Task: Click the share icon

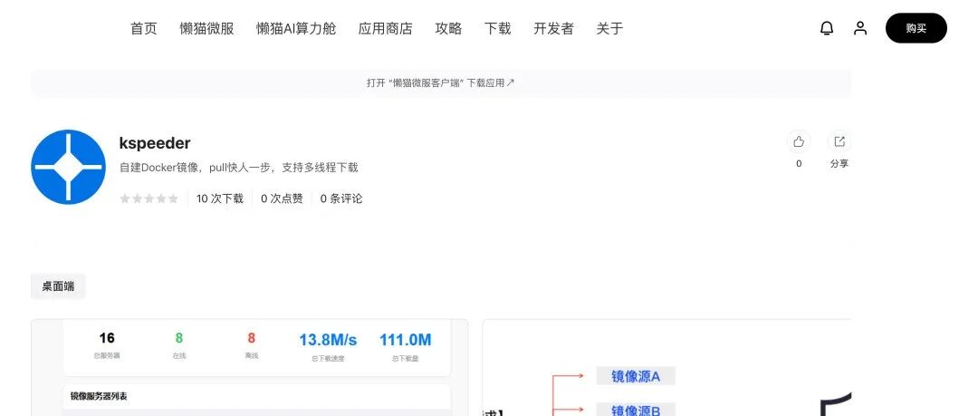Action: (839, 141)
